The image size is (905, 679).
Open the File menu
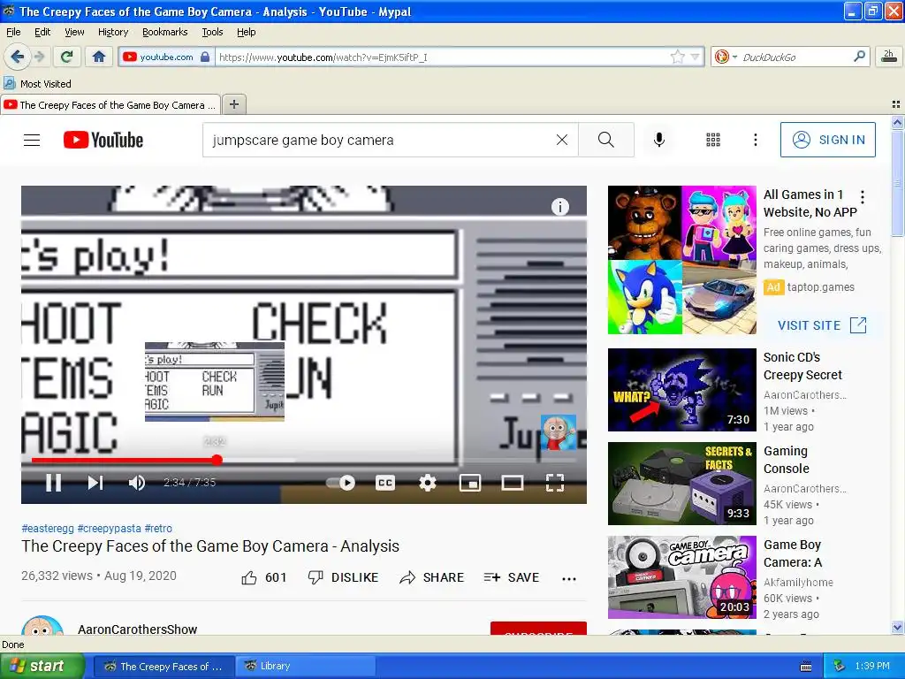[x=13, y=32]
